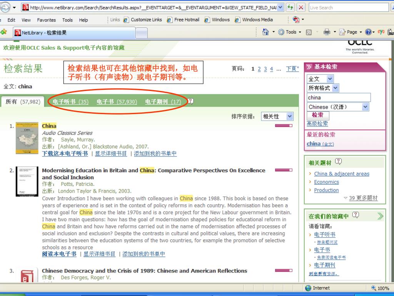Open the 所有格式 format dropdown
394x296 pixels.
336,88
